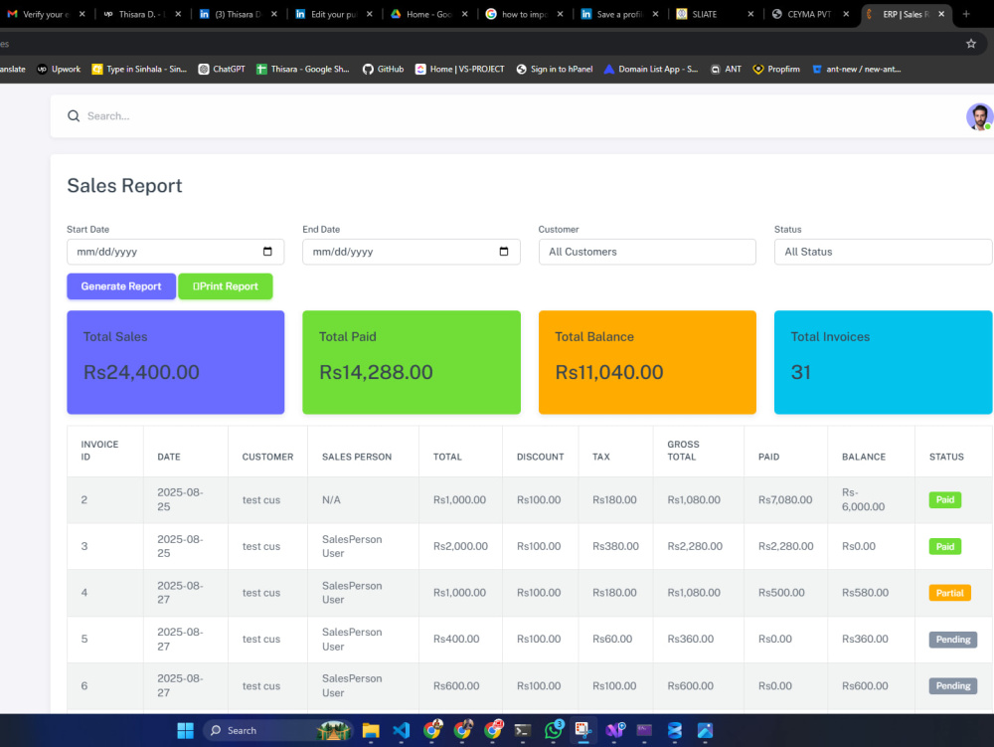This screenshot has width=994, height=747.
Task: Open the ant-new / new-ant bookmark
Action: click(857, 69)
